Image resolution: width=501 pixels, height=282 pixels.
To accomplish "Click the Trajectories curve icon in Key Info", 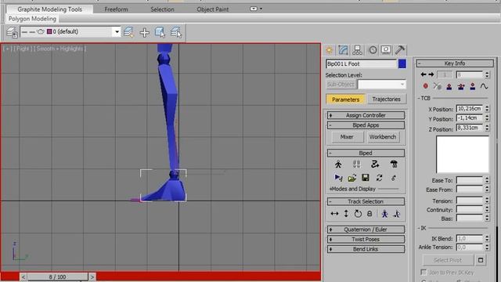I will pos(484,86).
